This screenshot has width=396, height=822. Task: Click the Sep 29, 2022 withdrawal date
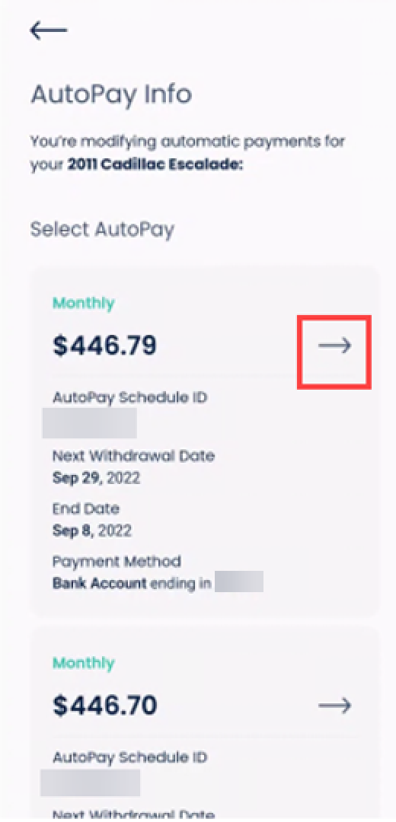[96, 479]
